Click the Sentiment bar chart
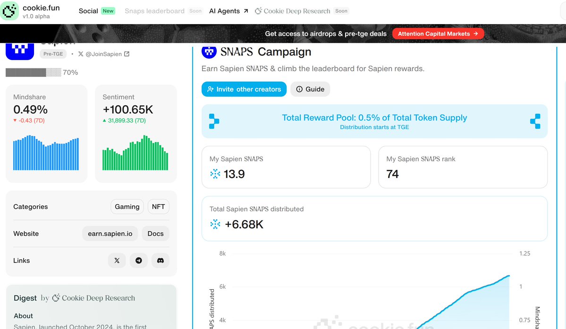This screenshot has width=566, height=329. point(135,152)
